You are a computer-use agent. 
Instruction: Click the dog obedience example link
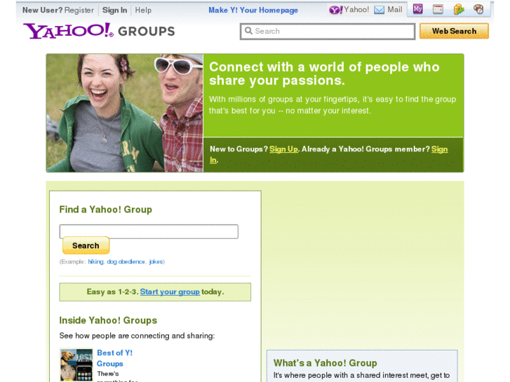126,261
